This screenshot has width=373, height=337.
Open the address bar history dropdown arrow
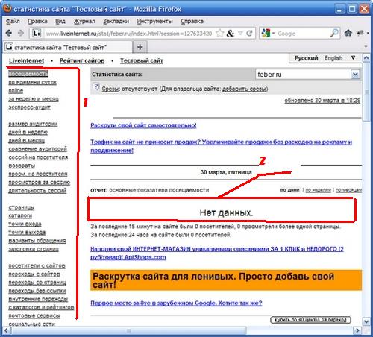tap(240, 33)
